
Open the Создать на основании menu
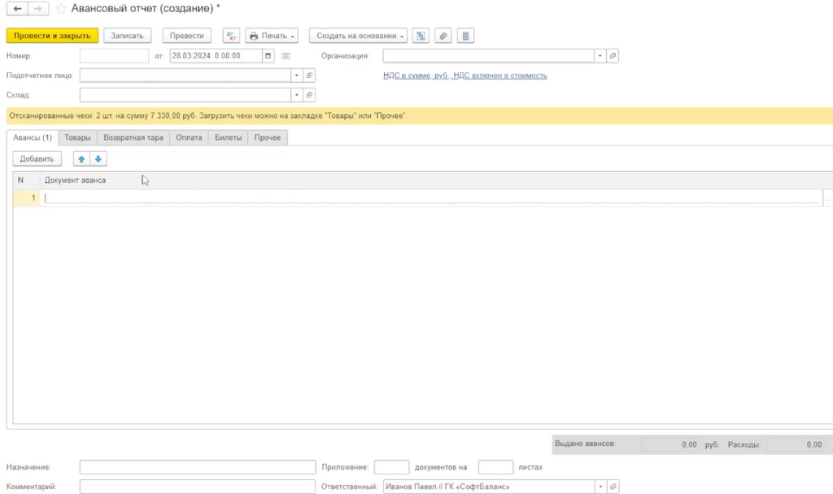click(x=358, y=36)
